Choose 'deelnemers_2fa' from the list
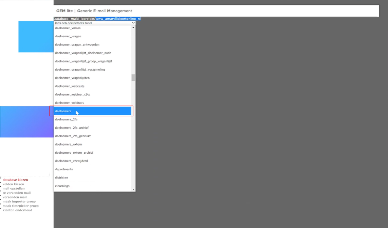388x228 pixels. click(66, 119)
